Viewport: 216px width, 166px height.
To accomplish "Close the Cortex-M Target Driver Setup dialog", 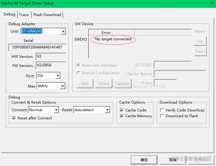I will [x=212, y=3].
